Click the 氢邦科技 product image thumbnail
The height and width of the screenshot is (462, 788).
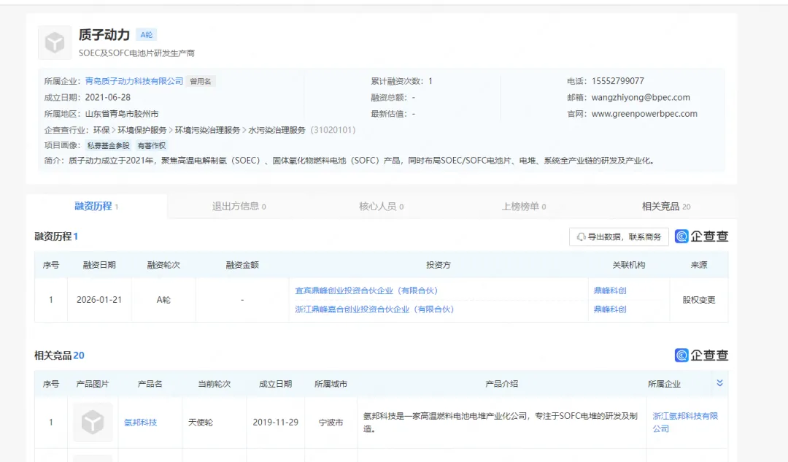click(x=93, y=423)
